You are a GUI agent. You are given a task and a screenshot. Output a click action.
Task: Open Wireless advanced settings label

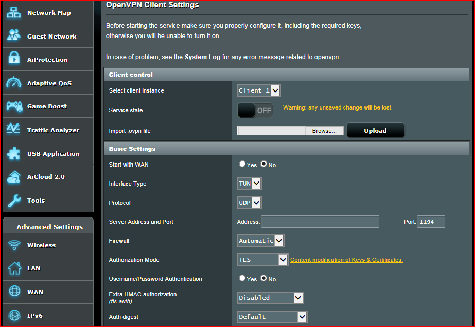(42, 245)
